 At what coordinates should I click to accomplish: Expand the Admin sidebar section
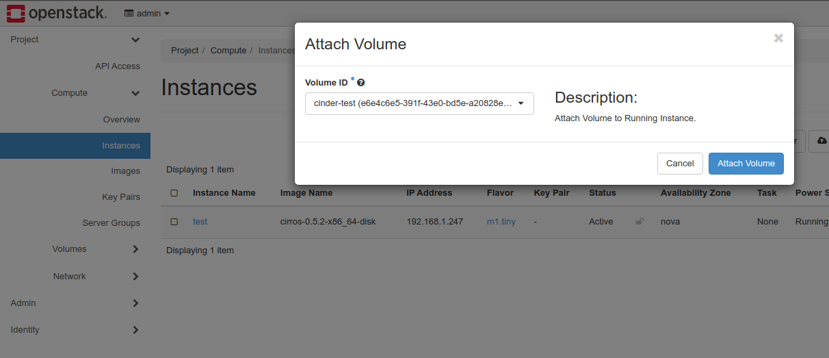pyautogui.click(x=75, y=303)
